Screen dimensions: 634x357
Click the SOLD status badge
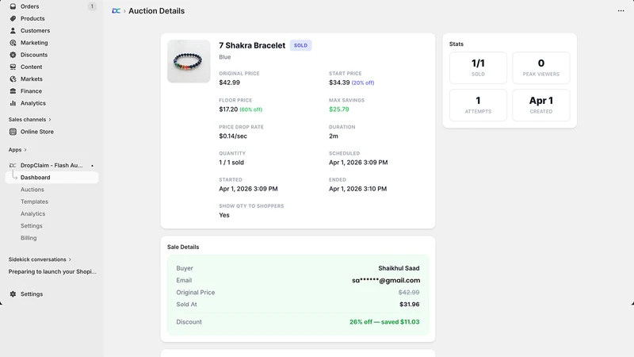(x=300, y=45)
